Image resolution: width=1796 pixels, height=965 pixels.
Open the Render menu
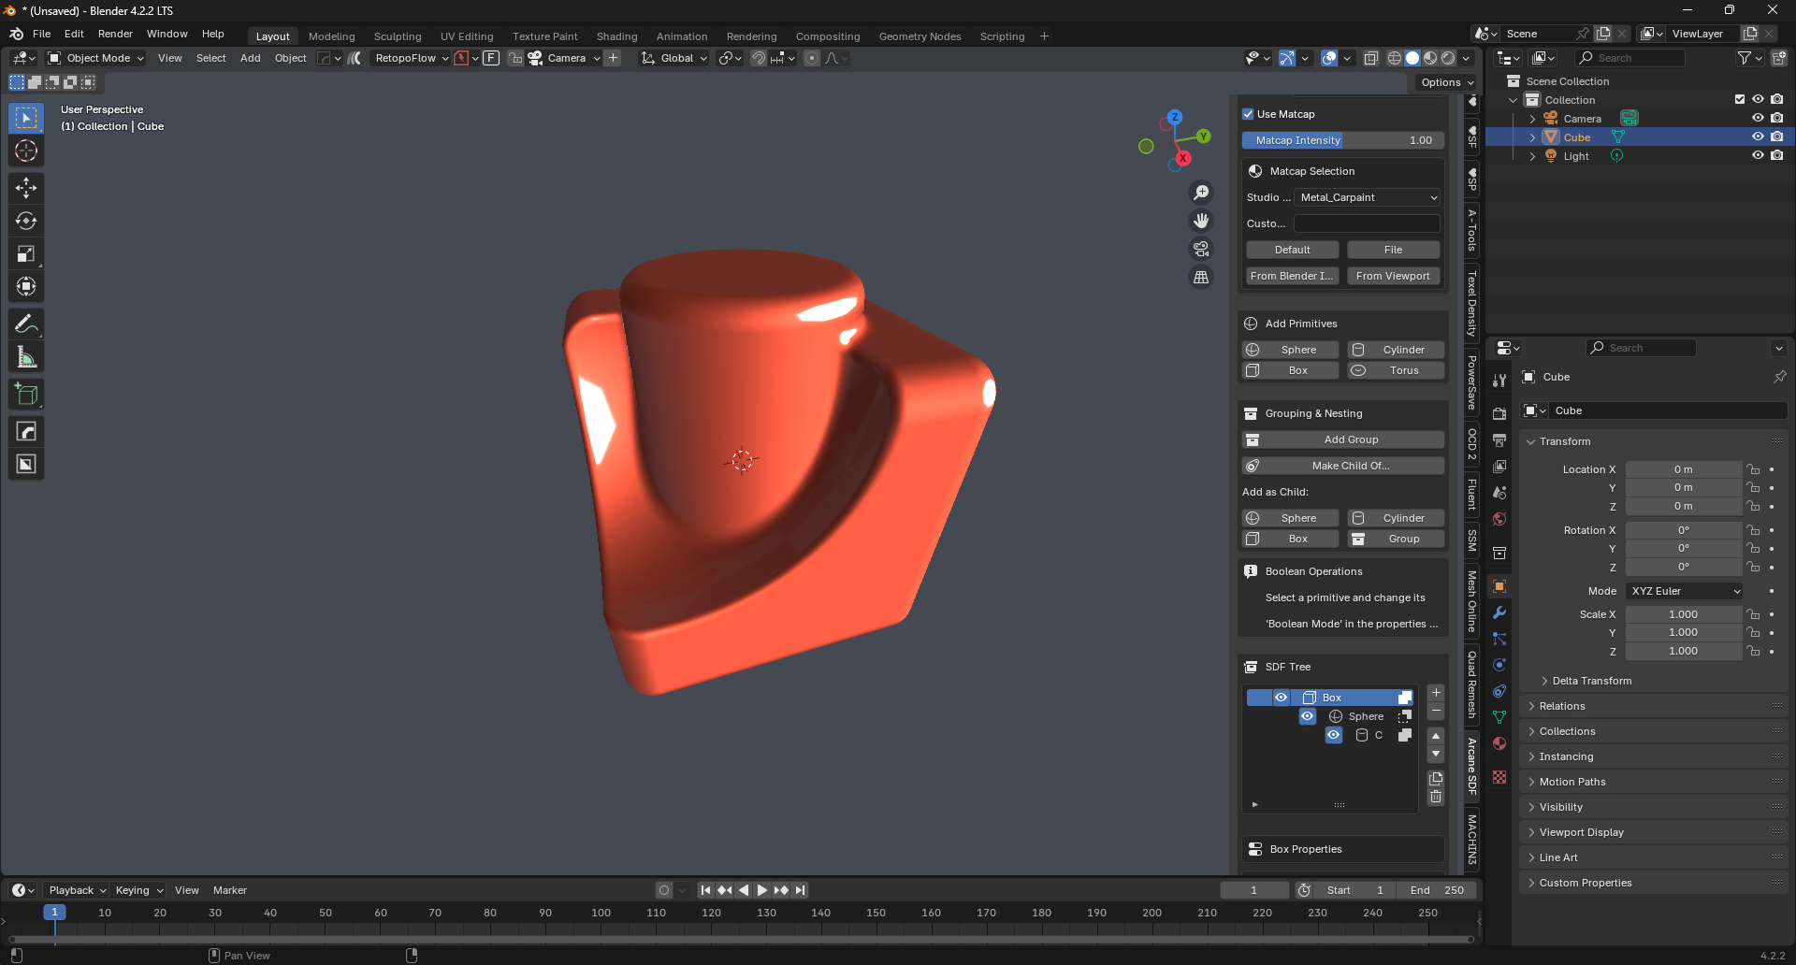[x=115, y=34]
